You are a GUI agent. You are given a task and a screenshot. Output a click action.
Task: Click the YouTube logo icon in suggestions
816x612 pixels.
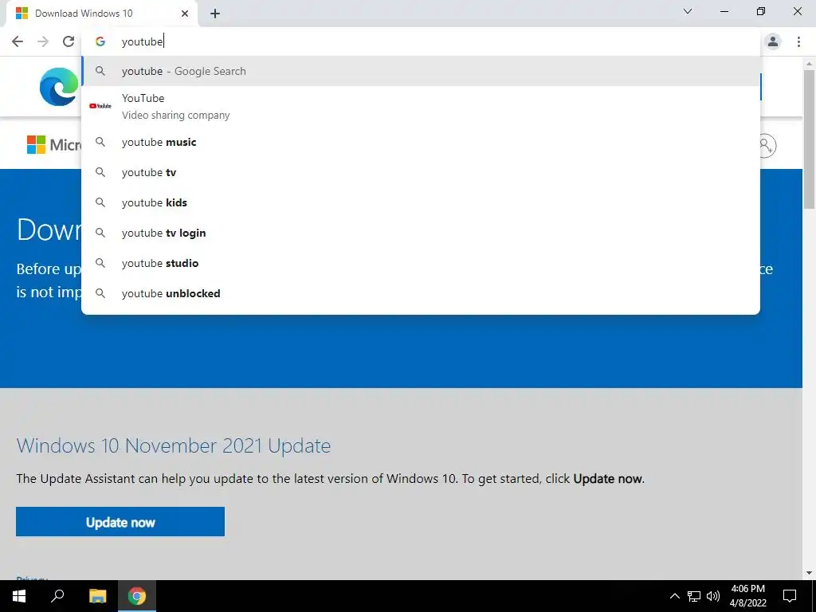point(100,106)
